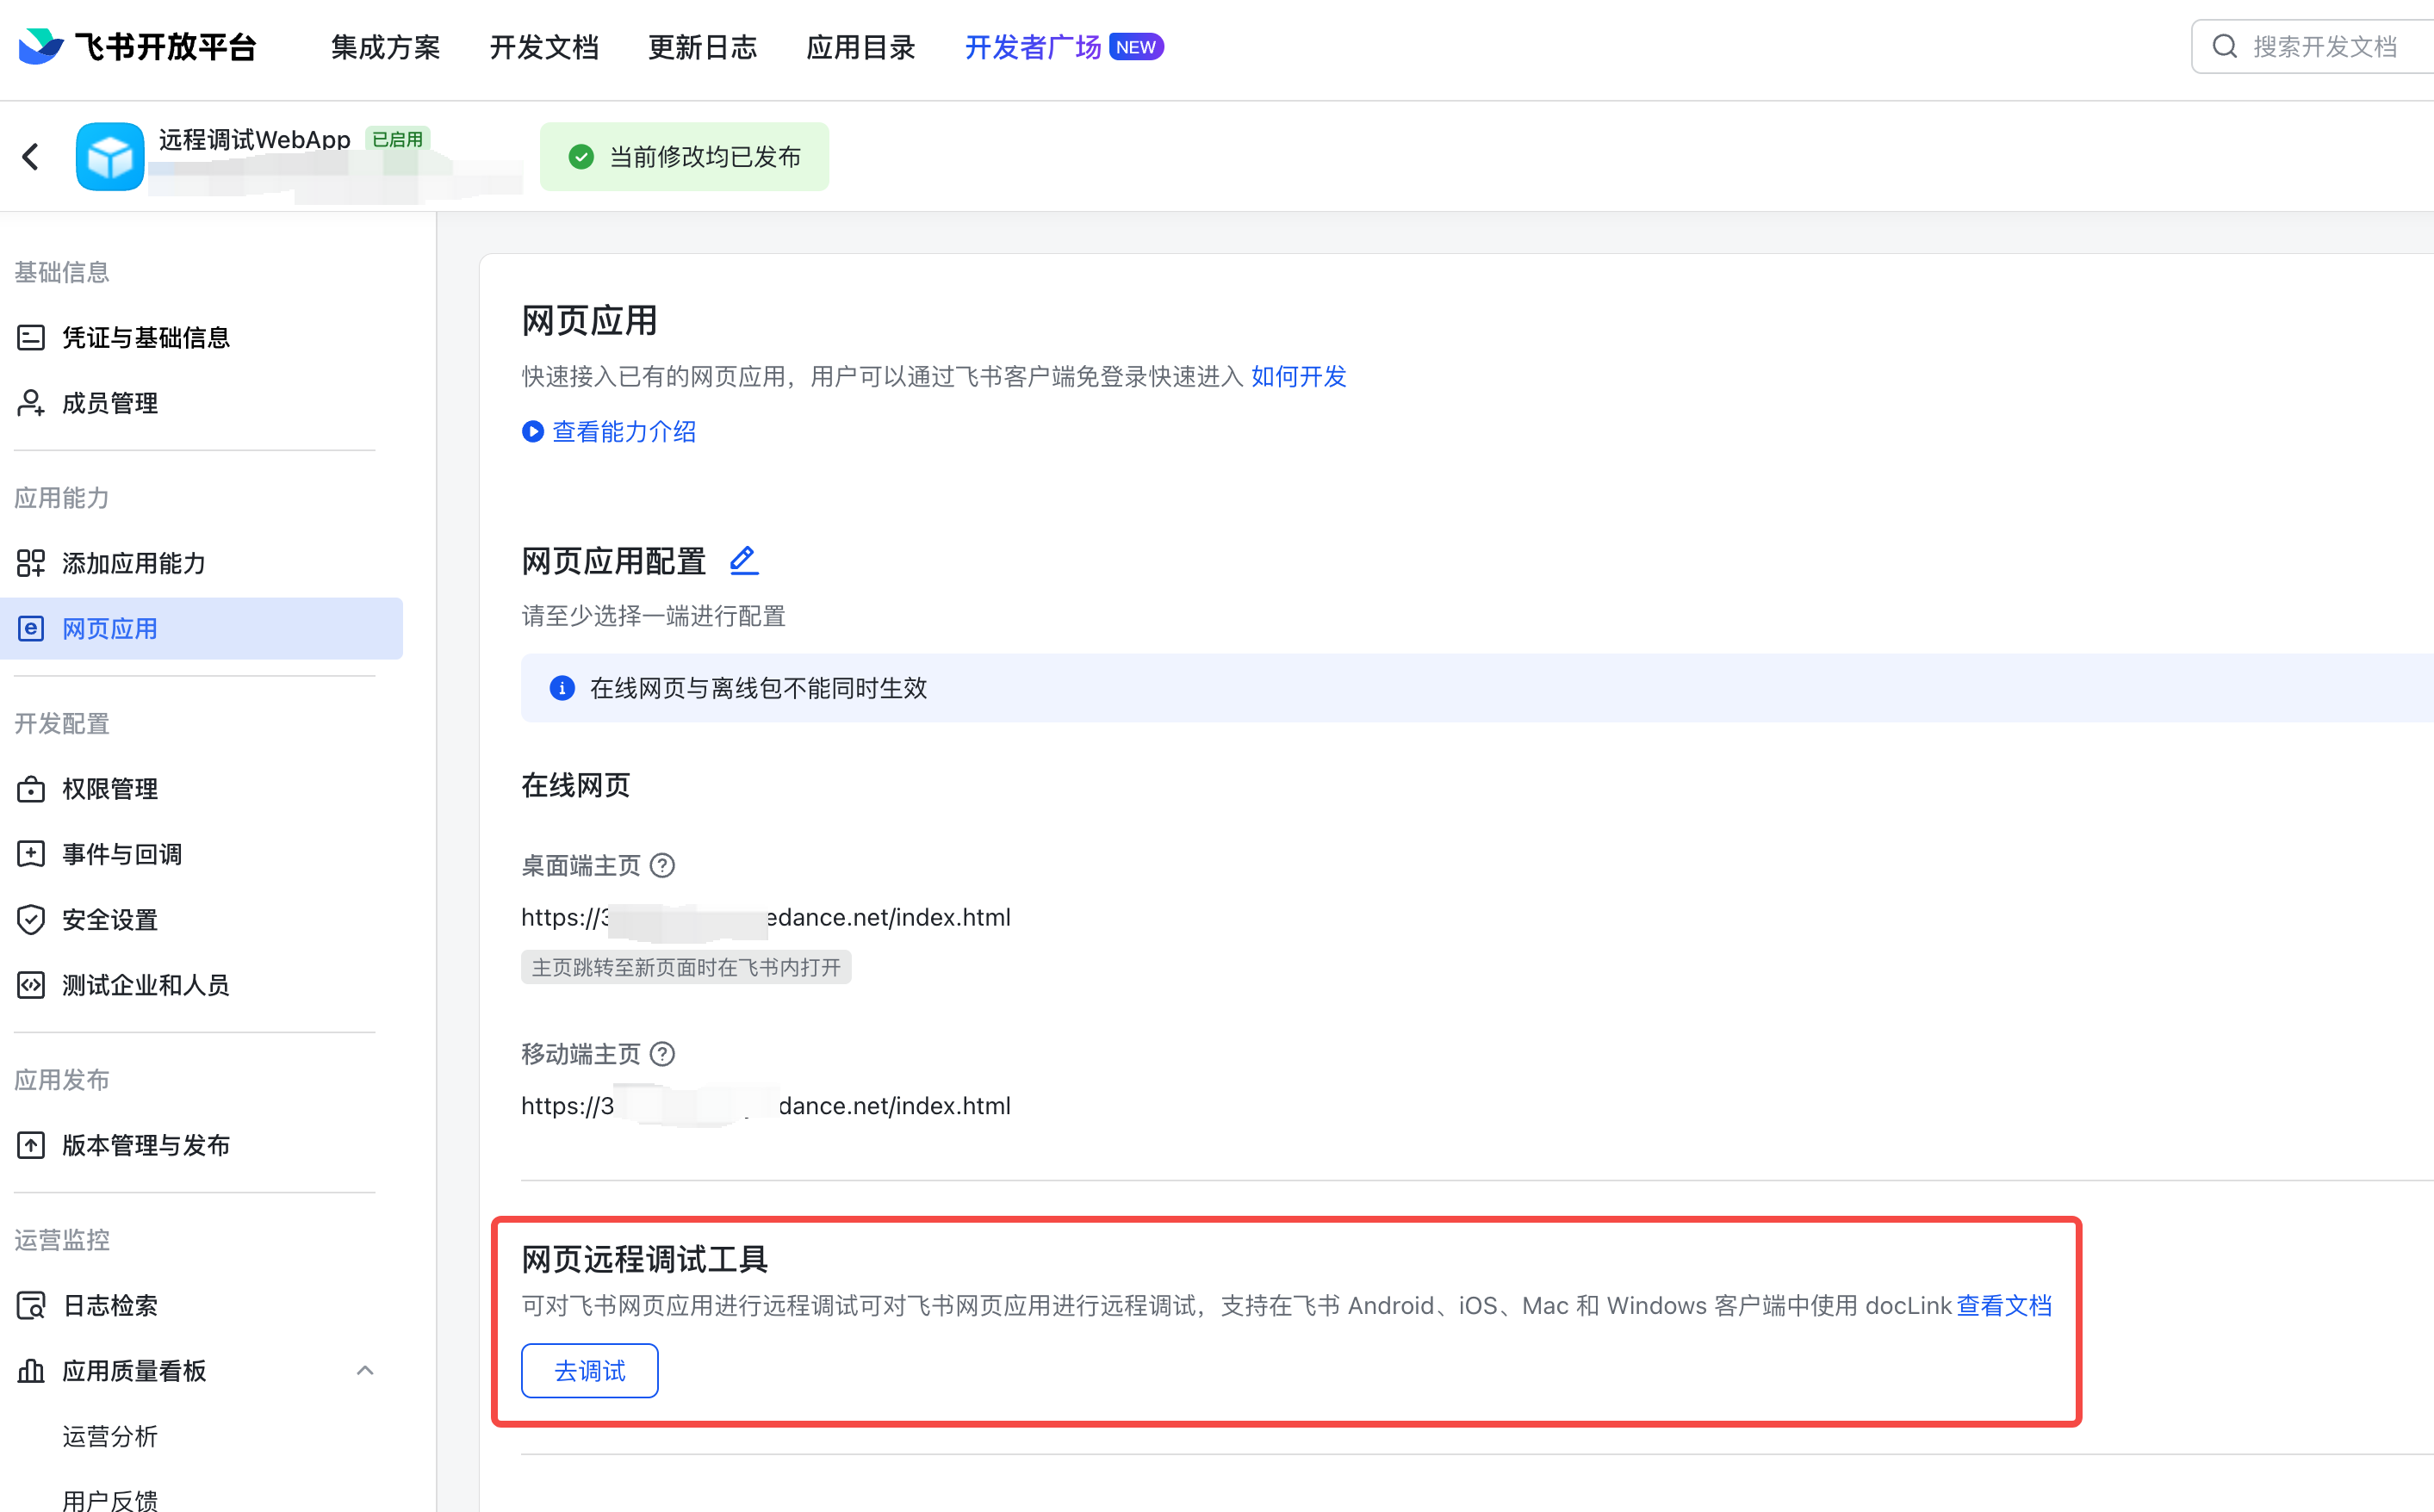Click the info icon in the blue notice
The width and height of the screenshot is (2434, 1512).
tap(562, 688)
